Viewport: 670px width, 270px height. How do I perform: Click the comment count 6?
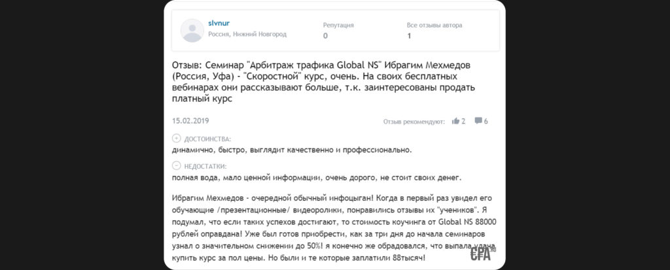point(486,122)
